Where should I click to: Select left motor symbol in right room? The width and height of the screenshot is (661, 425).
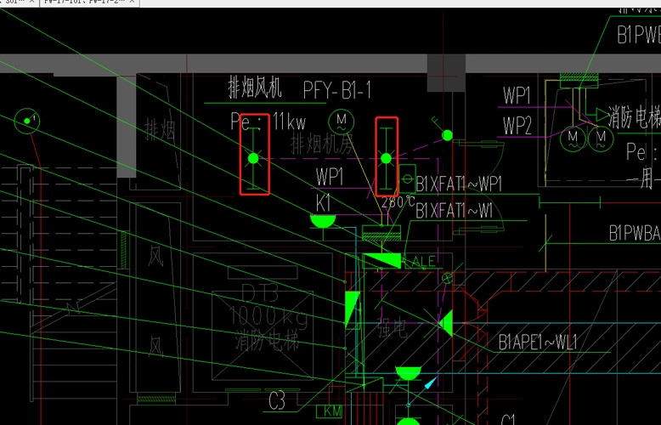(573, 139)
